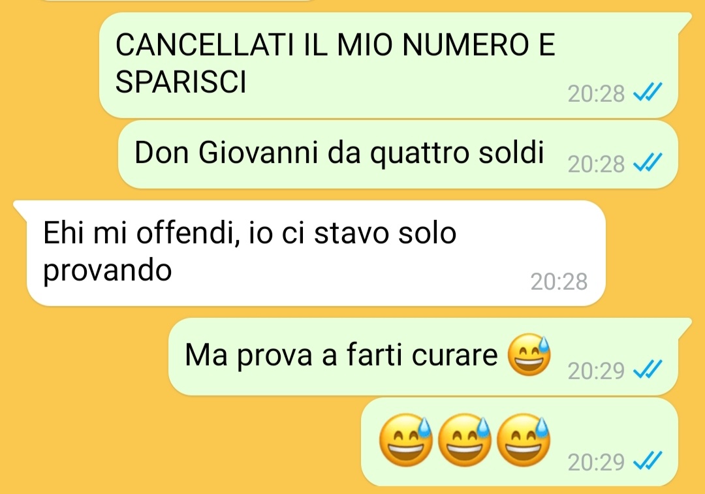Tap the 20:28 timestamp of the received message
Image resolution: width=705 pixels, height=494 pixels.
pyautogui.click(x=559, y=282)
